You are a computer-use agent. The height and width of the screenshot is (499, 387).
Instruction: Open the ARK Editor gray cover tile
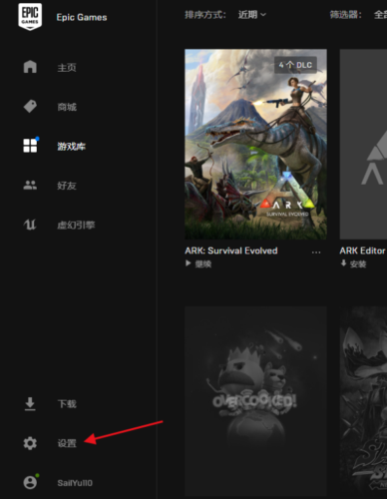(363, 144)
